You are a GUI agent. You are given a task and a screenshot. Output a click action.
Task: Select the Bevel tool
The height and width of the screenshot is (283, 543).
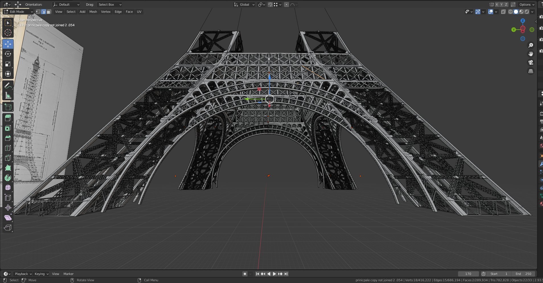[x=8, y=138]
